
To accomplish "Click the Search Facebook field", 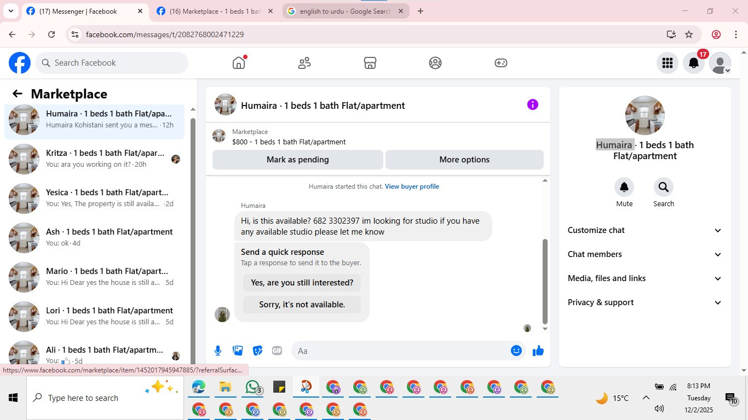I will pyautogui.click(x=112, y=63).
